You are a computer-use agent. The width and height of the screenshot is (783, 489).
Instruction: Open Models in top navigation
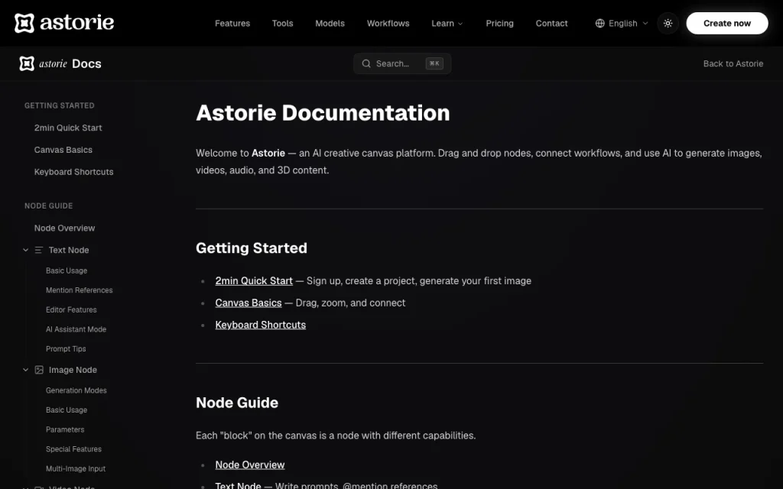[x=330, y=24]
